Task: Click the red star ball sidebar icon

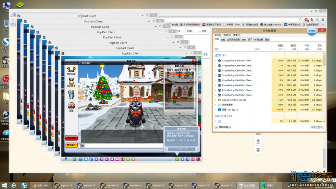Action: [72, 106]
